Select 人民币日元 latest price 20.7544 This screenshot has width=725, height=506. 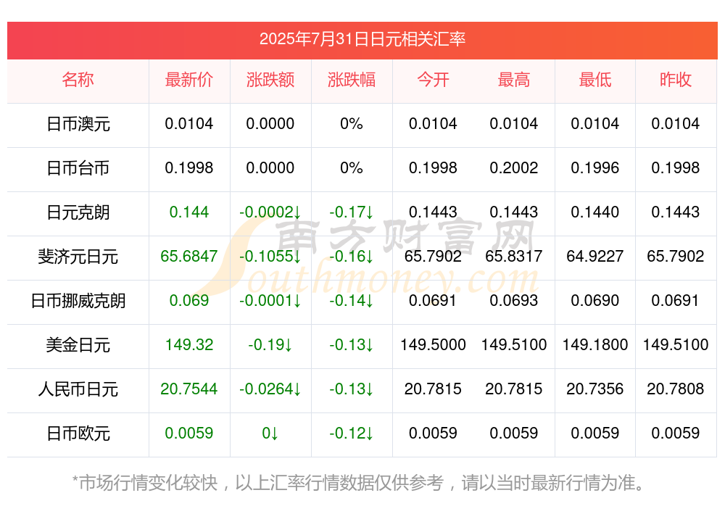189,389
